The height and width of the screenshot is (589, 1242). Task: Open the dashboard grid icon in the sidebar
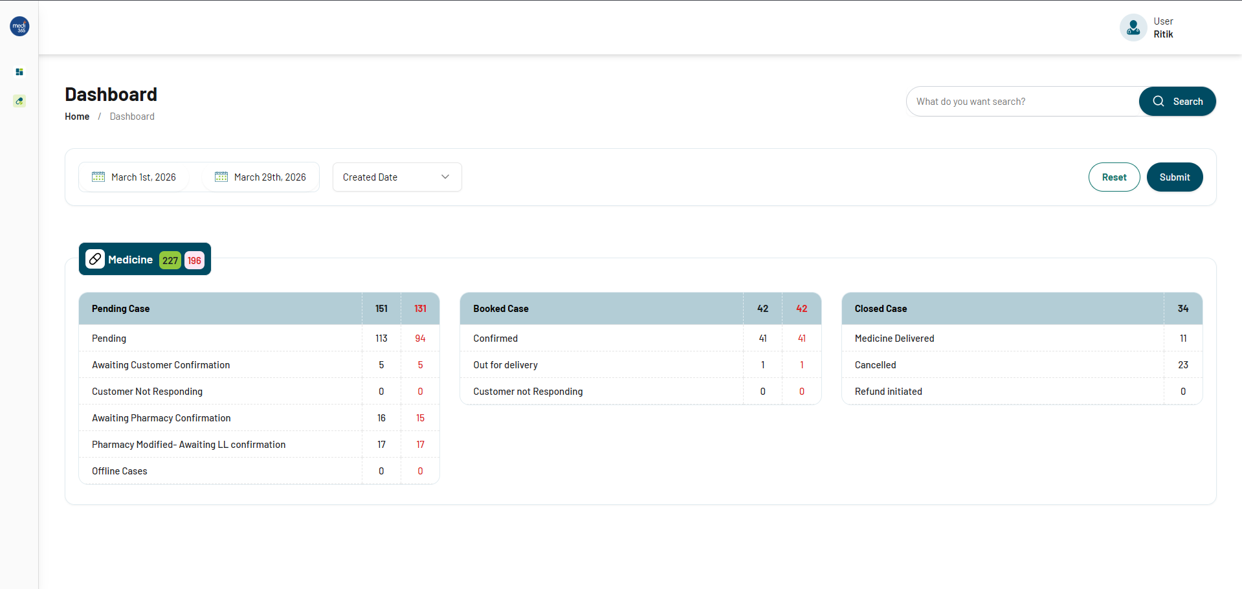(x=19, y=72)
